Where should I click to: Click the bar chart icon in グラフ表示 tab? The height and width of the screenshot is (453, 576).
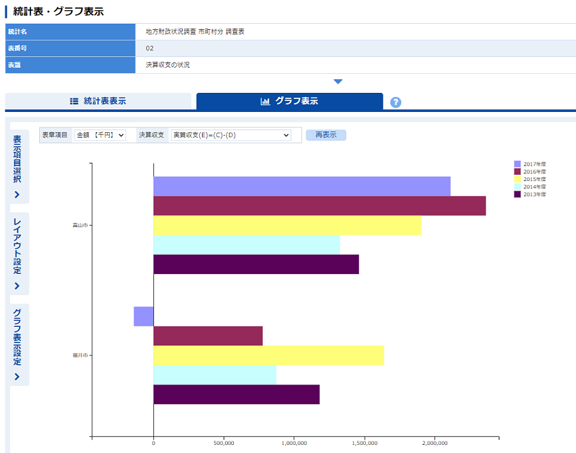click(x=265, y=102)
